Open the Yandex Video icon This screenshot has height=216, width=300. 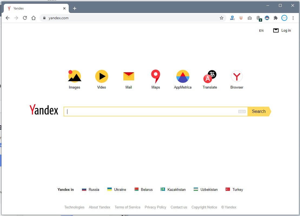(x=102, y=76)
